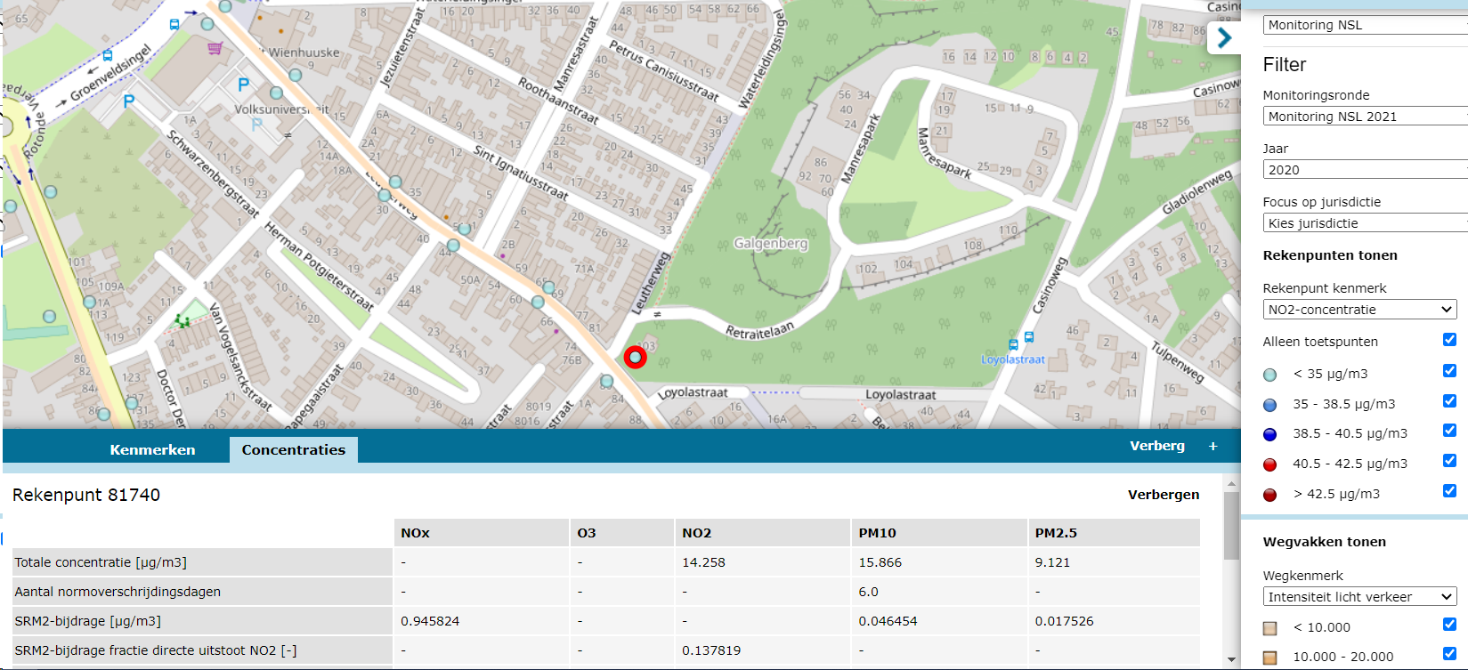Disable the > 42.5 µg/m3 checkbox
1468x670 pixels.
1449,491
